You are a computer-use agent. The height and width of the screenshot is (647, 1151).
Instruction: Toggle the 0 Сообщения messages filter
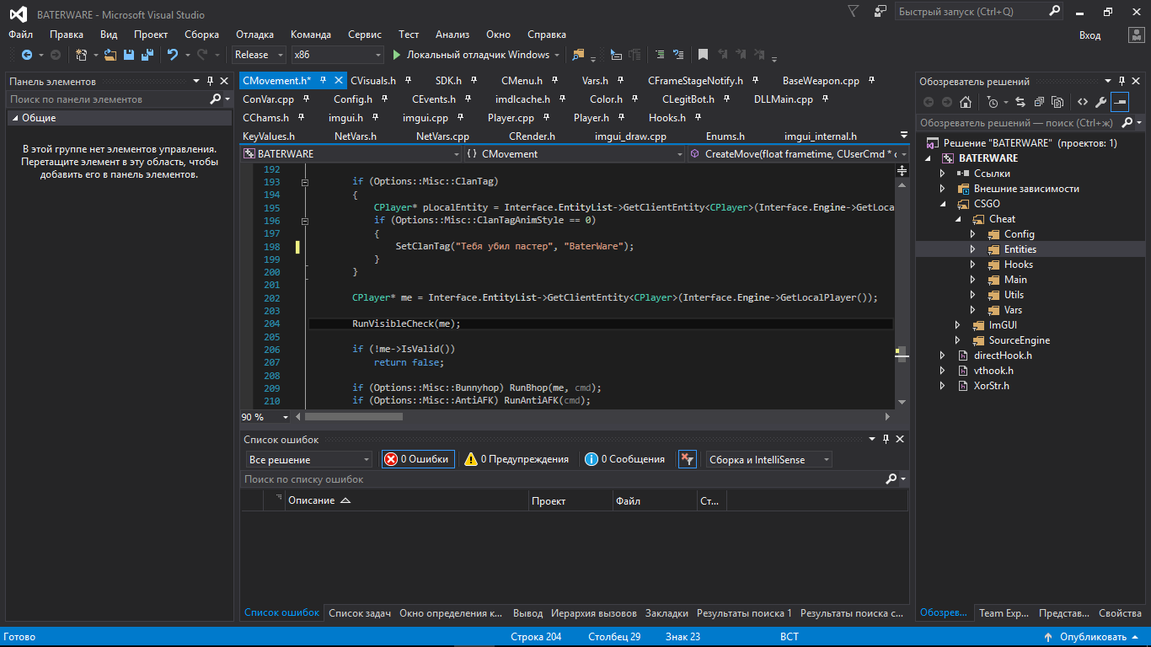[x=625, y=459]
